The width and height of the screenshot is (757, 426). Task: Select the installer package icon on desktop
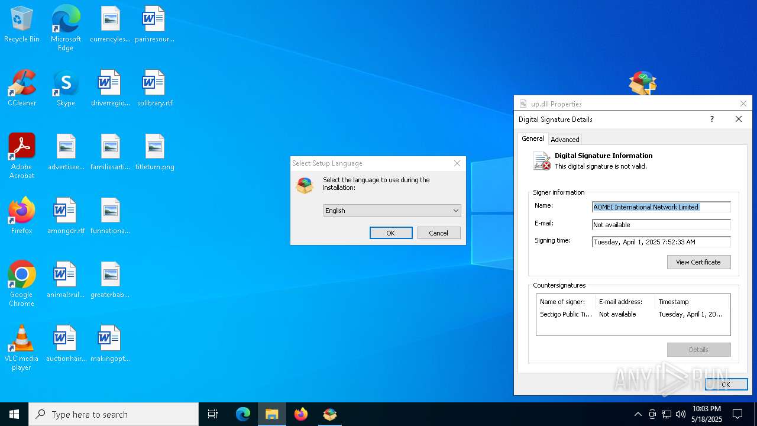click(643, 83)
